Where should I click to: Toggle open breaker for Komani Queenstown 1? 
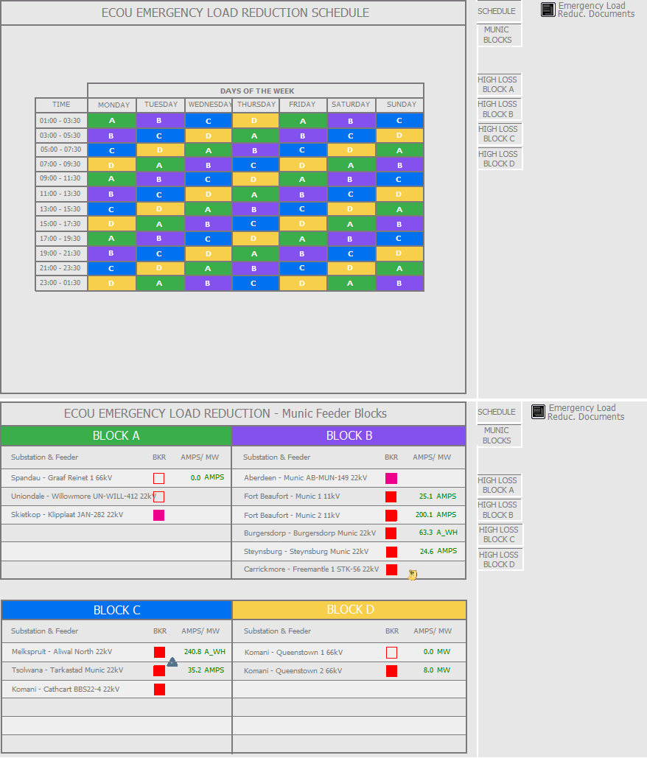tap(391, 653)
